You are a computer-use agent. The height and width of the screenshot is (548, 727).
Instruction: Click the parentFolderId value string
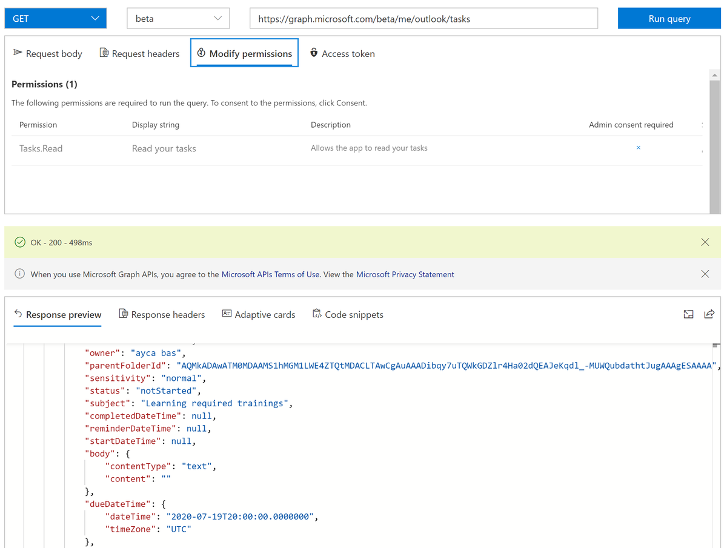(446, 365)
